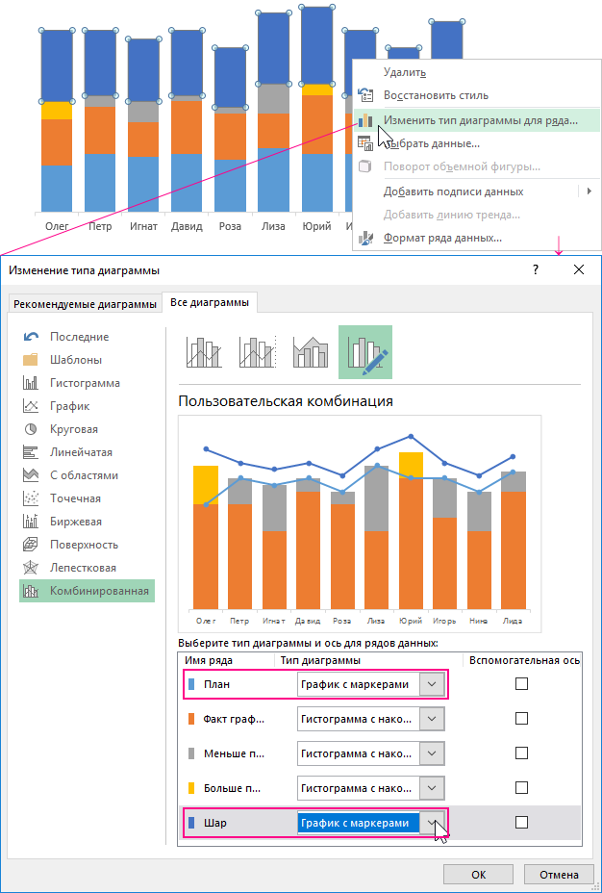Enable secondary axis for Шар series
The height and width of the screenshot is (893, 602).
click(522, 823)
